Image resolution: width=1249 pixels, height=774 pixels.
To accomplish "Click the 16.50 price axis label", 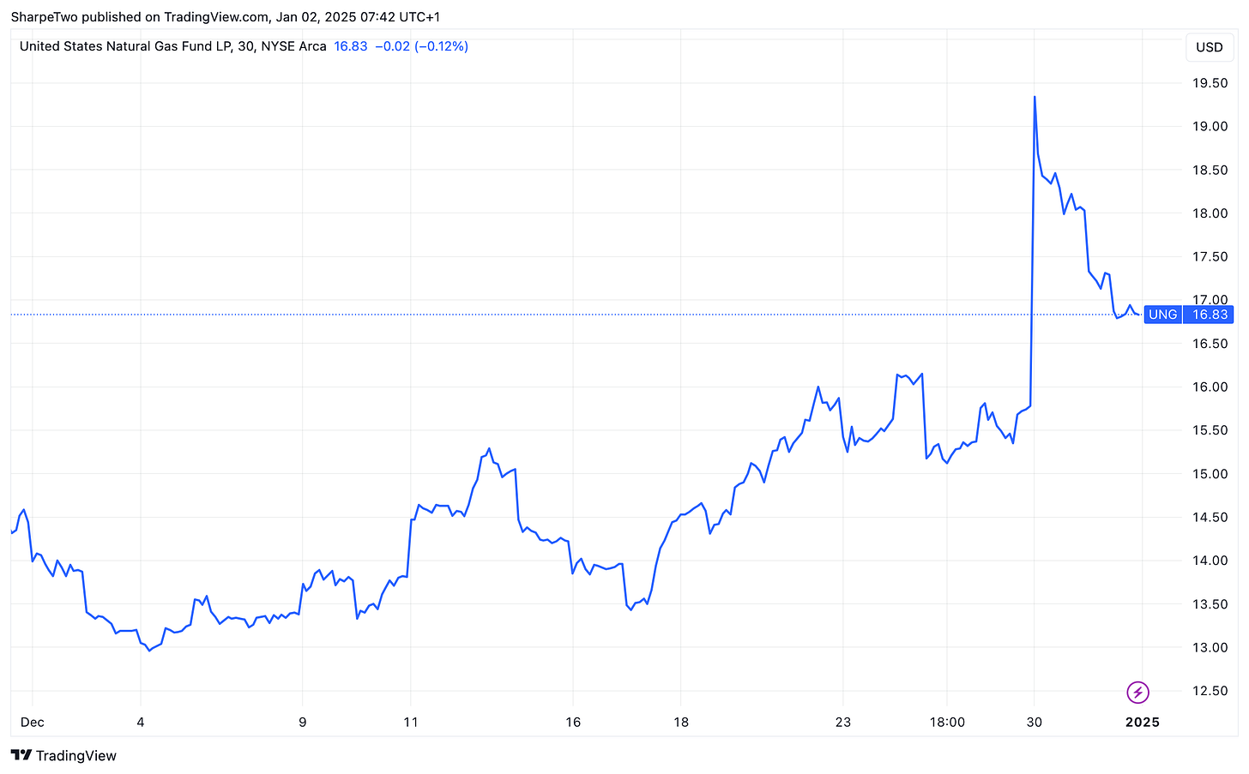I will 1210,343.
